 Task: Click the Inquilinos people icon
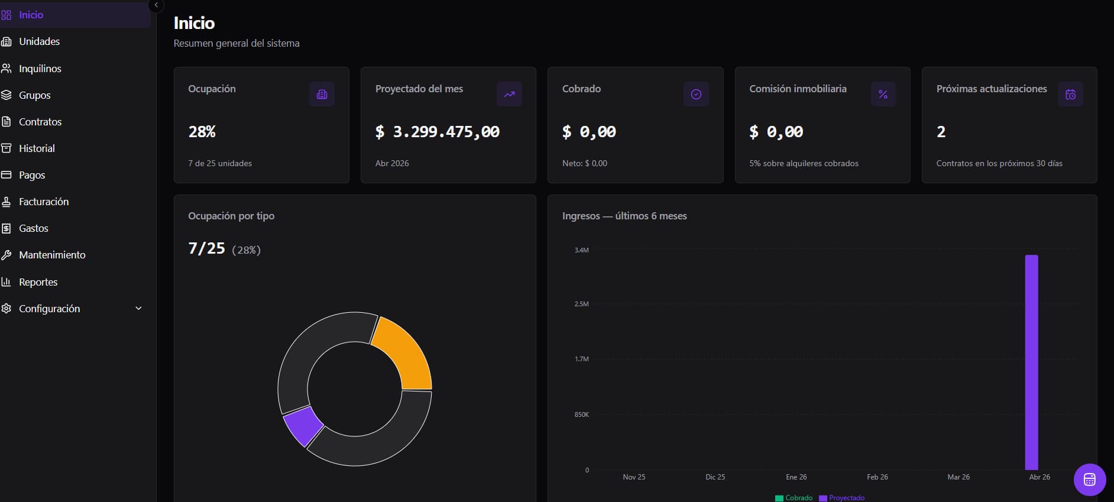coord(7,69)
